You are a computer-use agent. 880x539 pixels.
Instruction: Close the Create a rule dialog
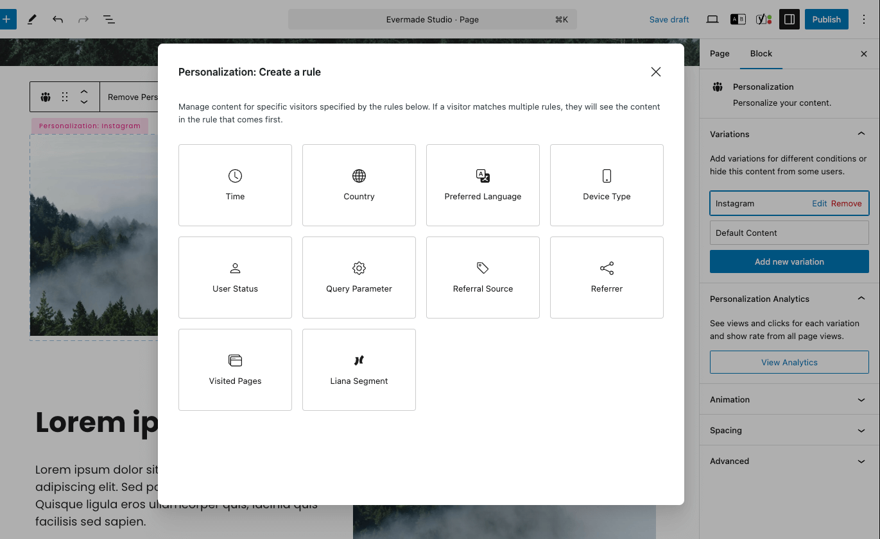point(655,72)
